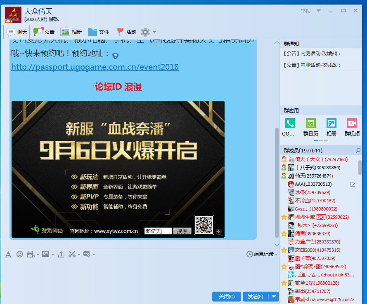Open the dropdown beside the send picture icon
Image resolution: width=367 pixels, height=304 pixels.
point(52,255)
